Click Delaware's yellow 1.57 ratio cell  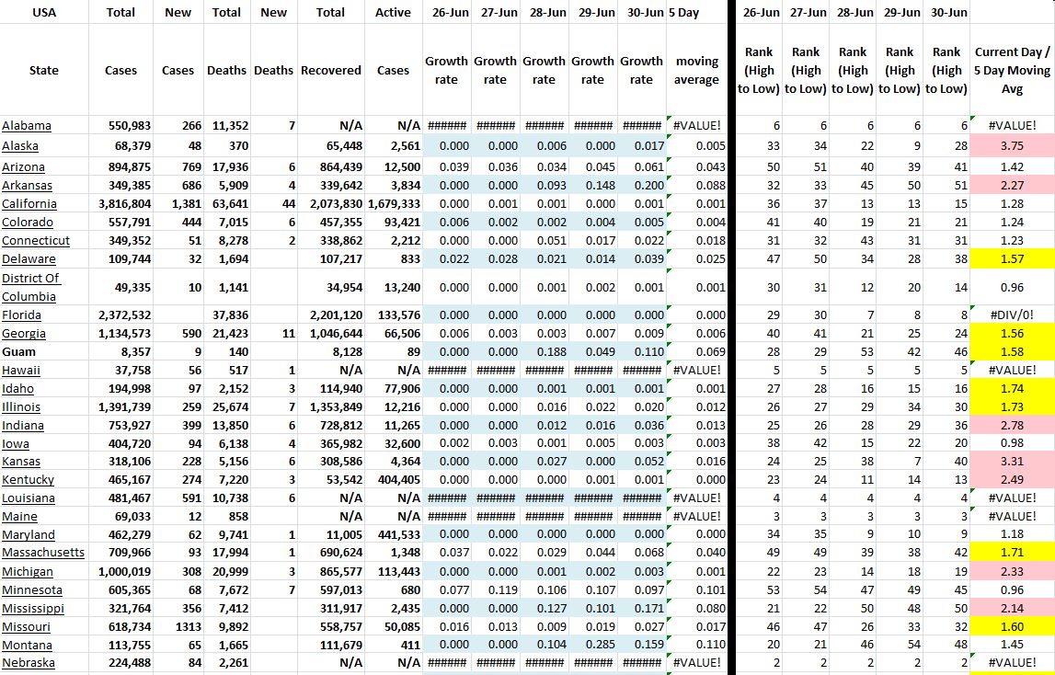[1012, 258]
